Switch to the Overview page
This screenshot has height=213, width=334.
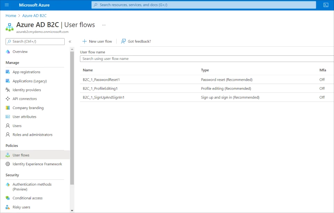click(20, 51)
